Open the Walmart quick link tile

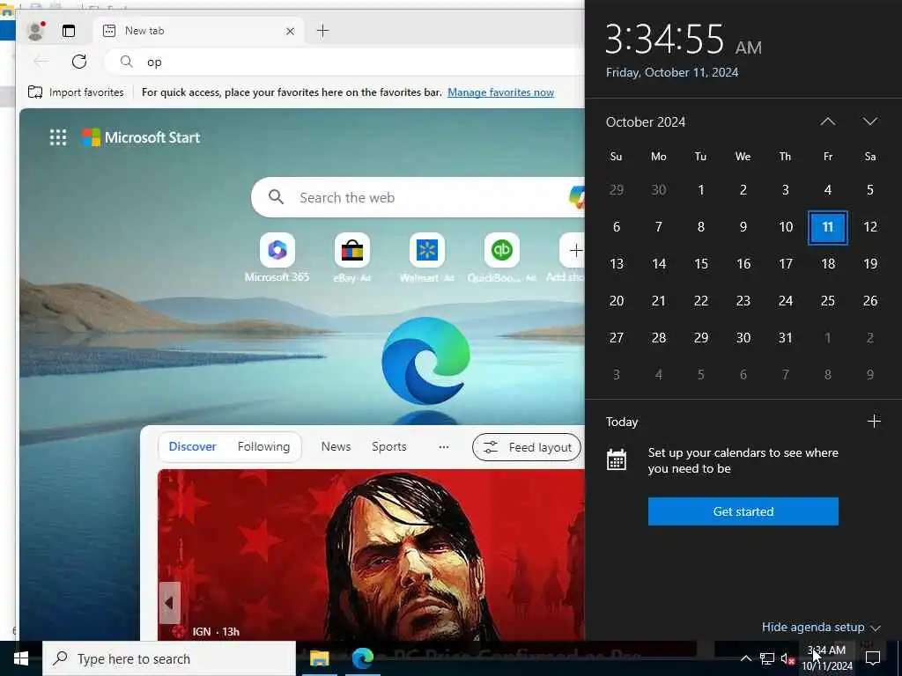click(427, 258)
